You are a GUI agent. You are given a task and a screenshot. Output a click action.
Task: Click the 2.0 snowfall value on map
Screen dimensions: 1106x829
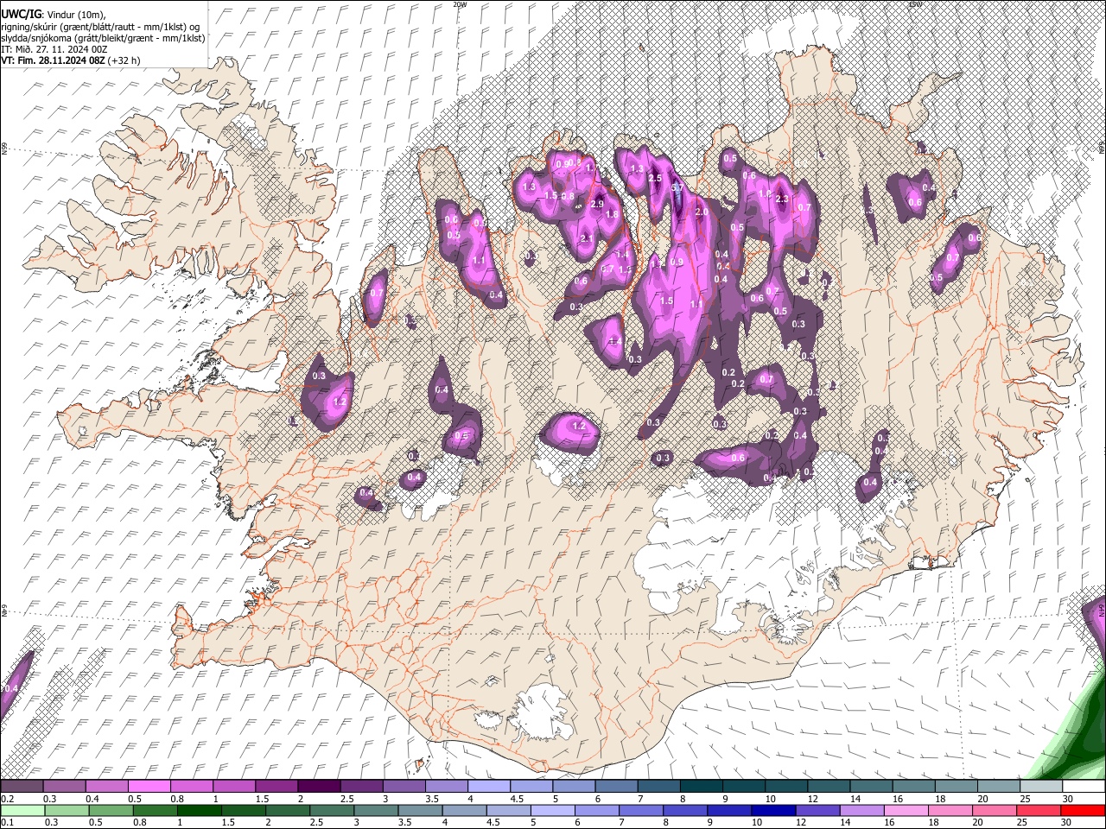(702, 212)
